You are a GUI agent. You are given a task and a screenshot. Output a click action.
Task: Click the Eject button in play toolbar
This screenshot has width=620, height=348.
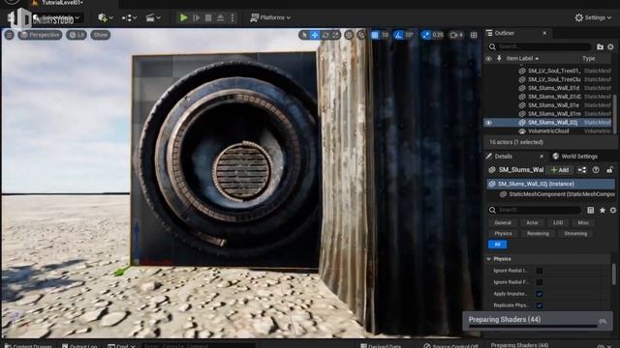pos(220,17)
